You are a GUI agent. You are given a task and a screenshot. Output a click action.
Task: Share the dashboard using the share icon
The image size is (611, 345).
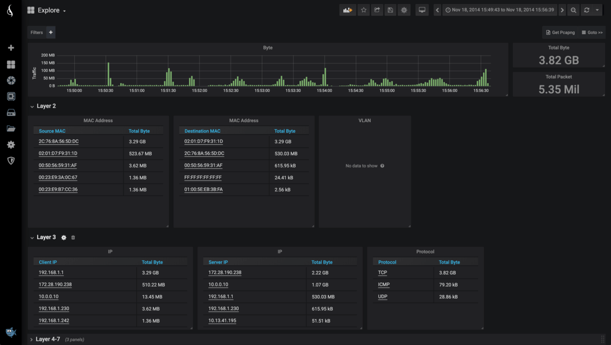pyautogui.click(x=377, y=10)
